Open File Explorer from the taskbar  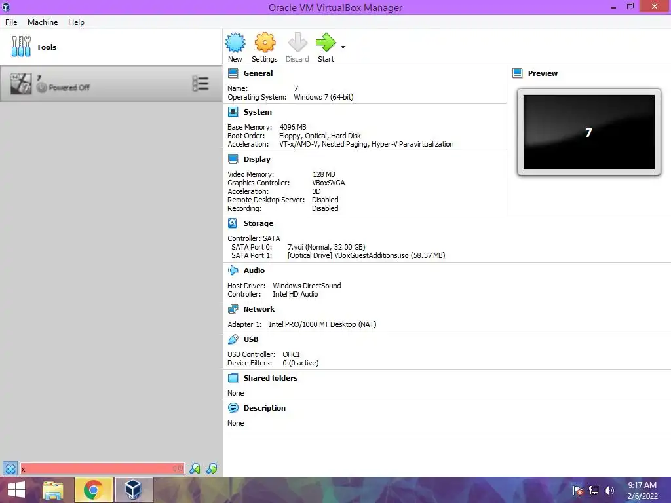[x=53, y=490]
